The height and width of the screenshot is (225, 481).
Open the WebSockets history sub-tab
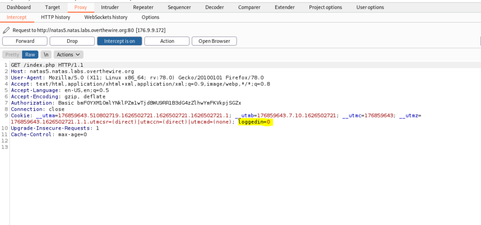[x=106, y=17]
